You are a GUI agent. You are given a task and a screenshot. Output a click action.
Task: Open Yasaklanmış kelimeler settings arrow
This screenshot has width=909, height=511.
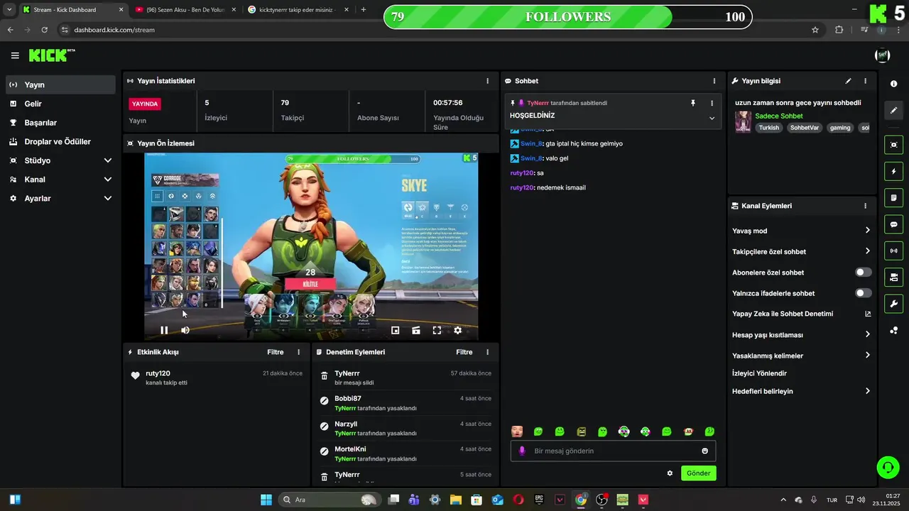coord(867,355)
